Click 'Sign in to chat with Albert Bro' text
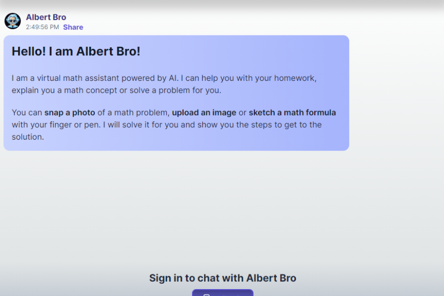 coord(222,278)
